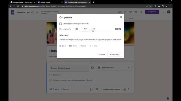Click the browser address bar URL

(55, 6)
